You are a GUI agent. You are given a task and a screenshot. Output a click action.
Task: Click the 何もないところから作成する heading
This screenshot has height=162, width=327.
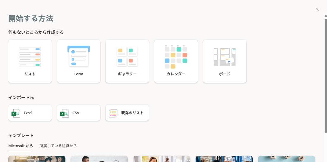click(36, 32)
